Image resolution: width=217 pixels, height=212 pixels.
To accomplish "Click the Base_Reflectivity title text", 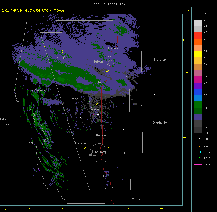I will (x=109, y=4).
